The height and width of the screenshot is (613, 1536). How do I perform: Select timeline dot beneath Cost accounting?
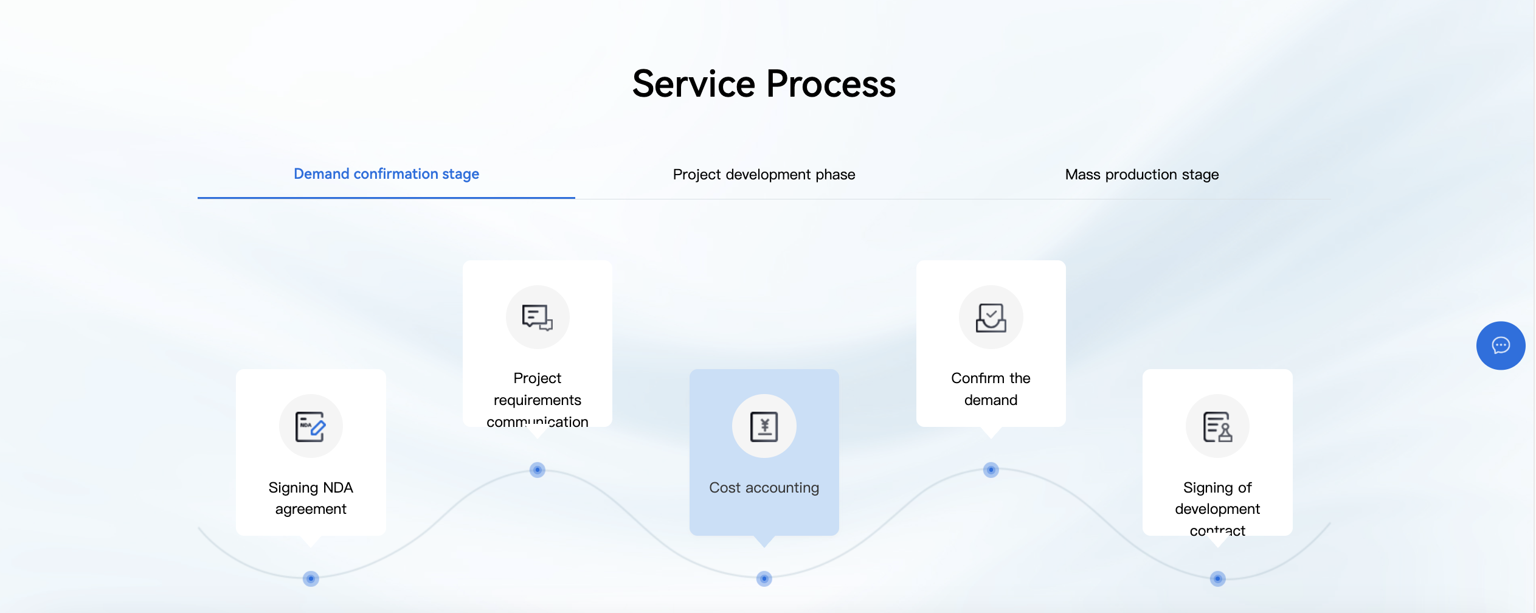tap(764, 578)
